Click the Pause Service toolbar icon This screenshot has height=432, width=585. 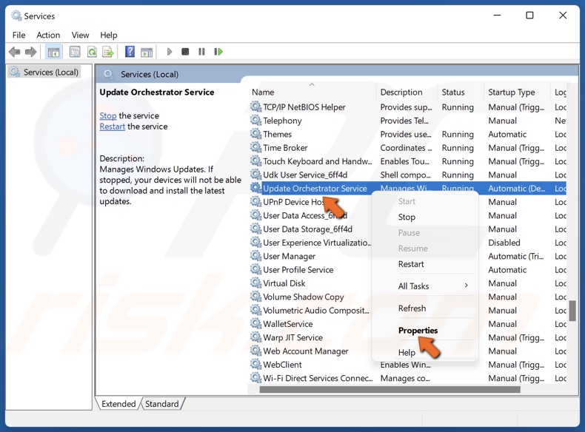(x=201, y=52)
